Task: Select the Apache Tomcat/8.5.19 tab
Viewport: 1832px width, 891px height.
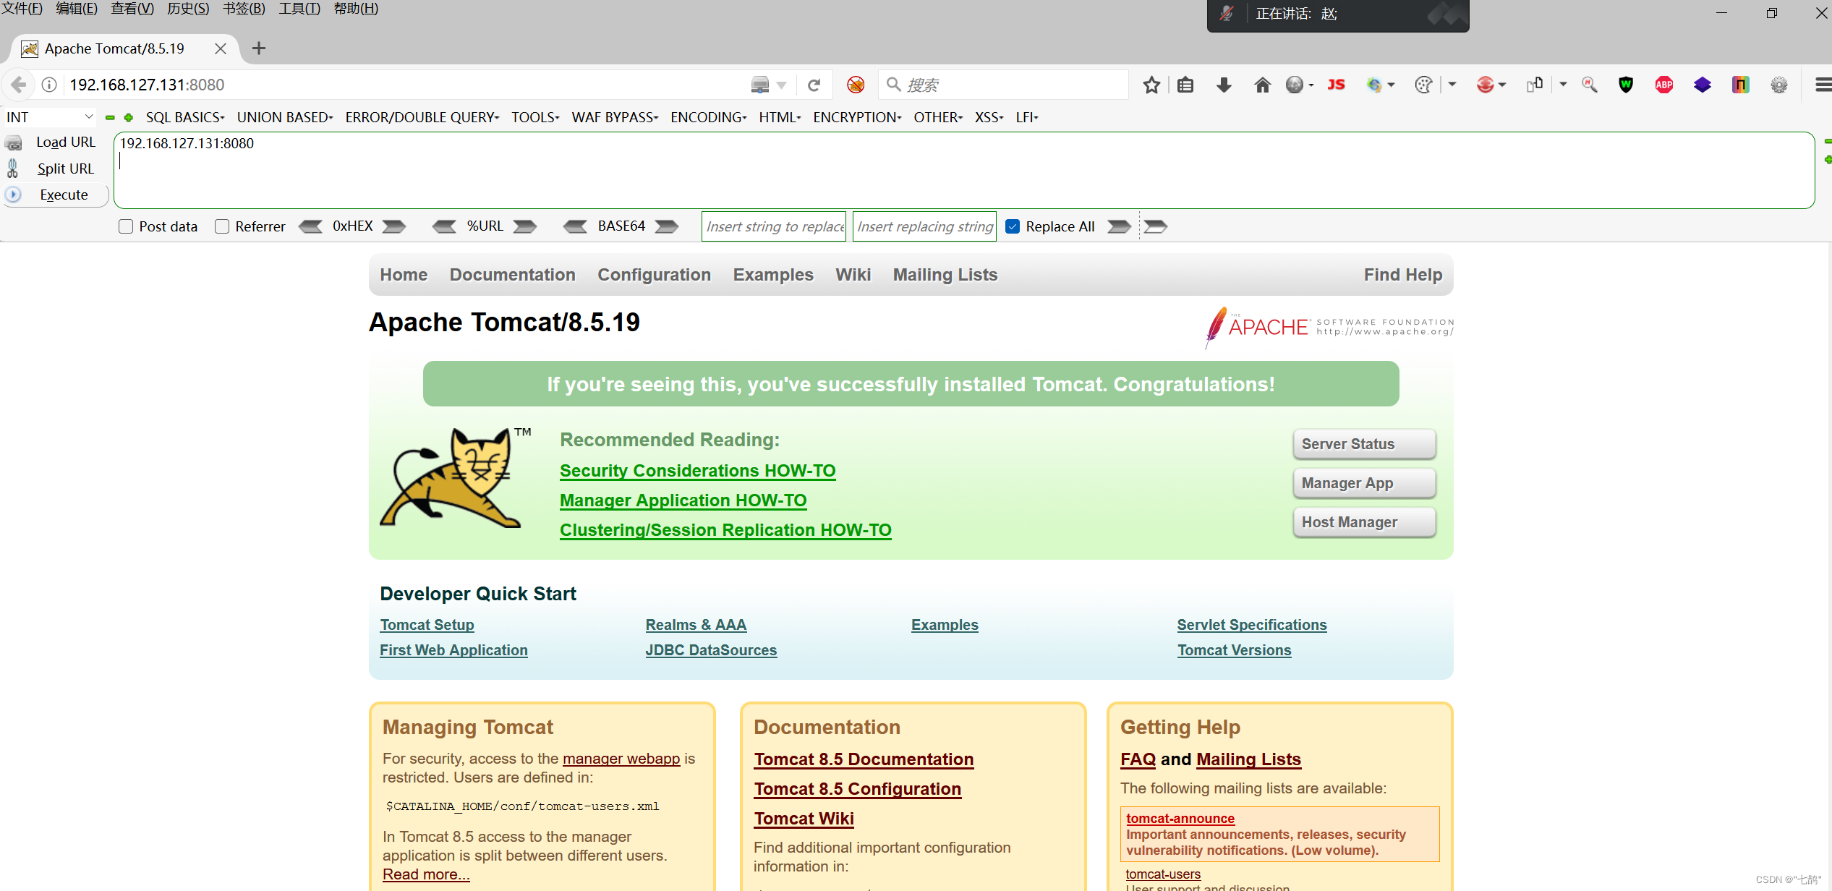Action: point(116,48)
